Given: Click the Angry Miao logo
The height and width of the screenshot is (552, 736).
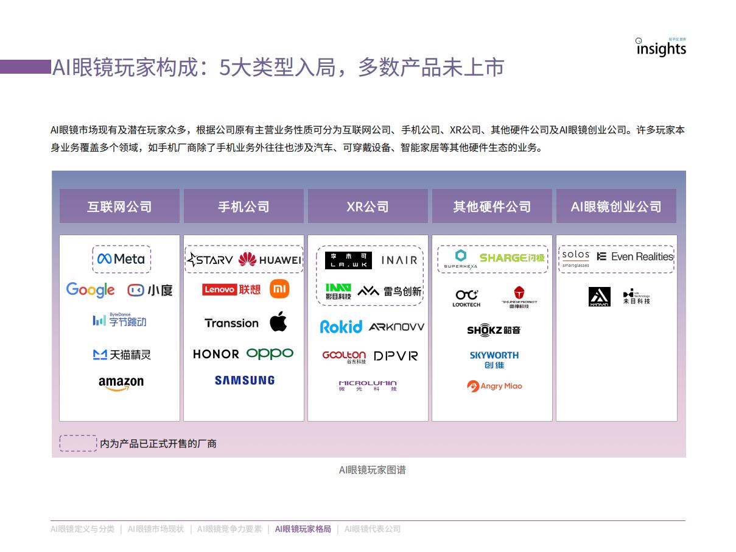Looking at the screenshot, I should click(x=494, y=386).
